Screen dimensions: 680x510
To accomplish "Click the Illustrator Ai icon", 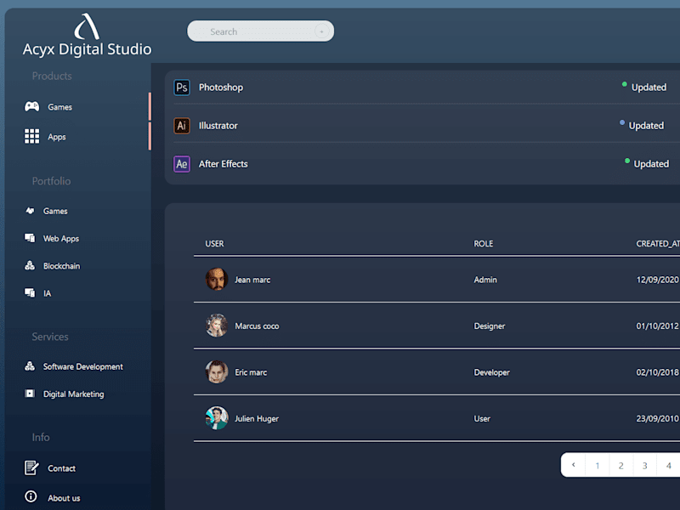I will click(182, 126).
